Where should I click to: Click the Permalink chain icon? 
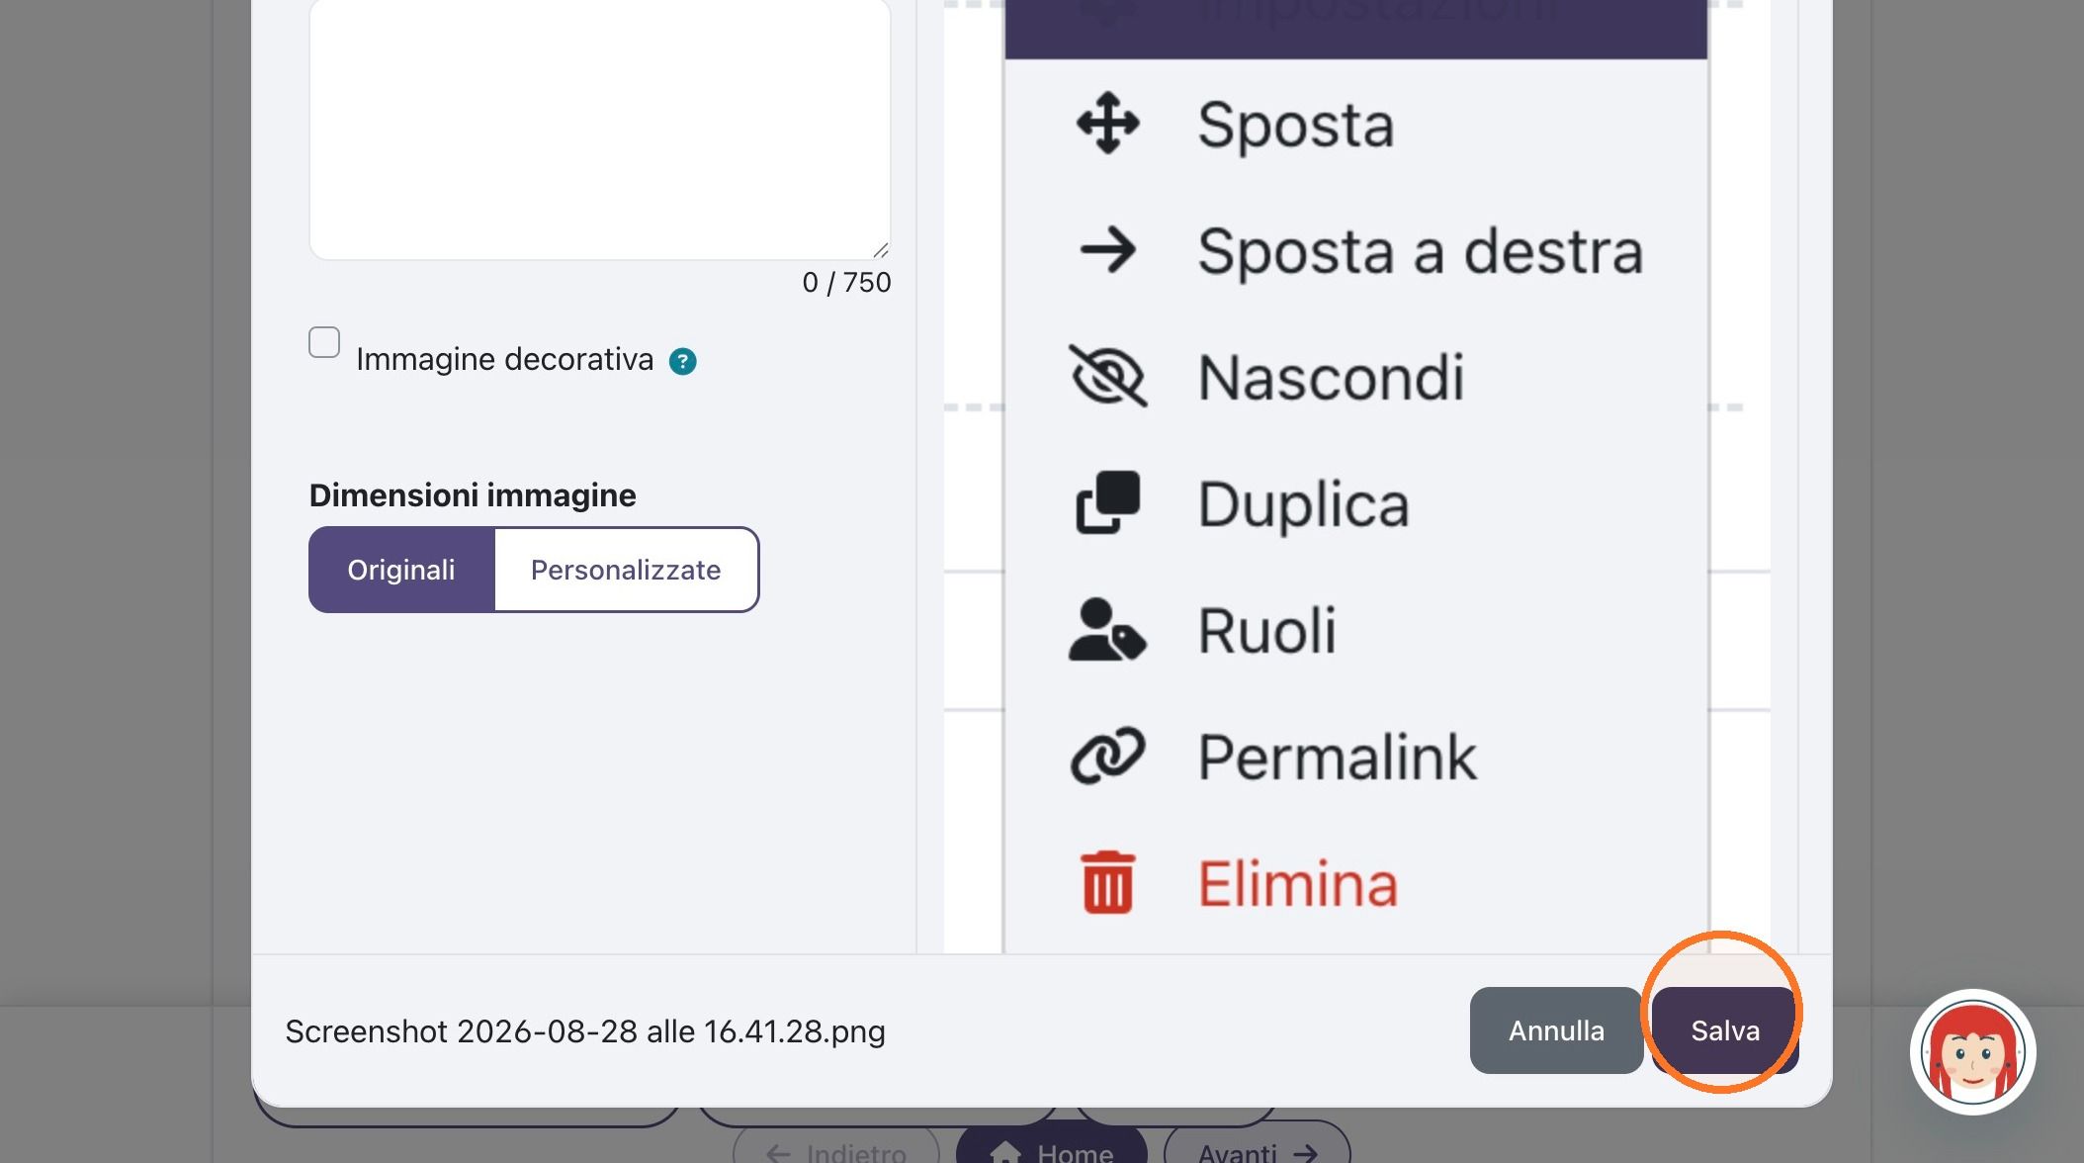click(1107, 757)
